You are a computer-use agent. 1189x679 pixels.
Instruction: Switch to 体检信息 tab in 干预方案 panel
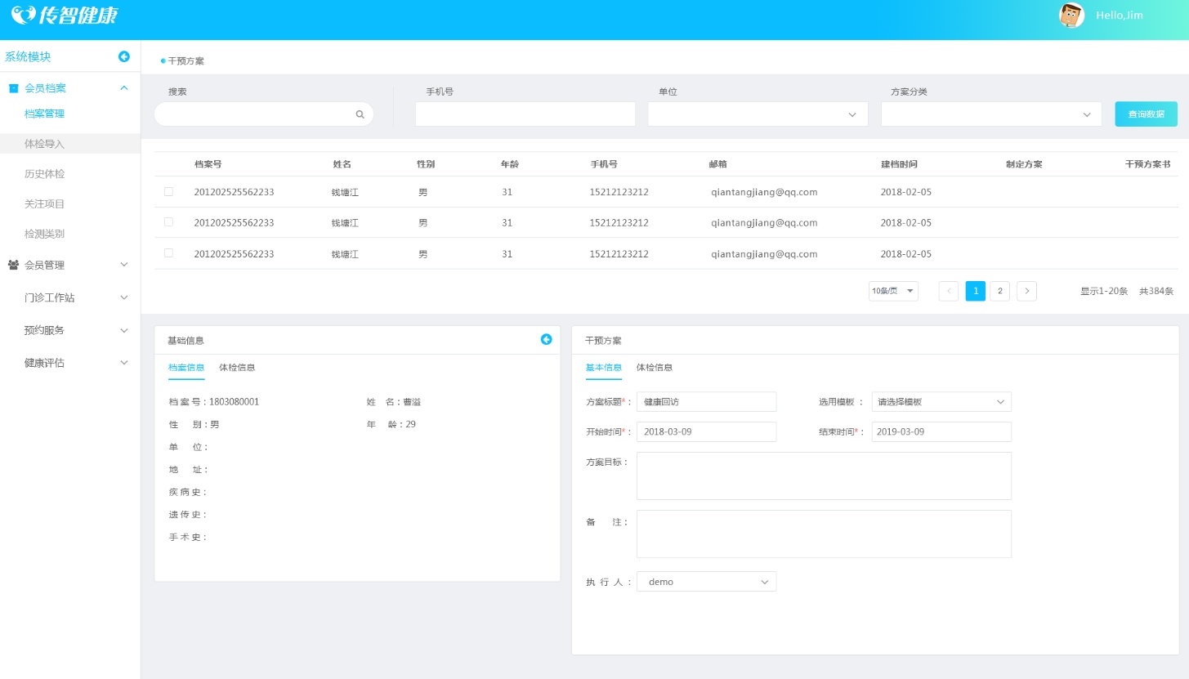click(655, 368)
